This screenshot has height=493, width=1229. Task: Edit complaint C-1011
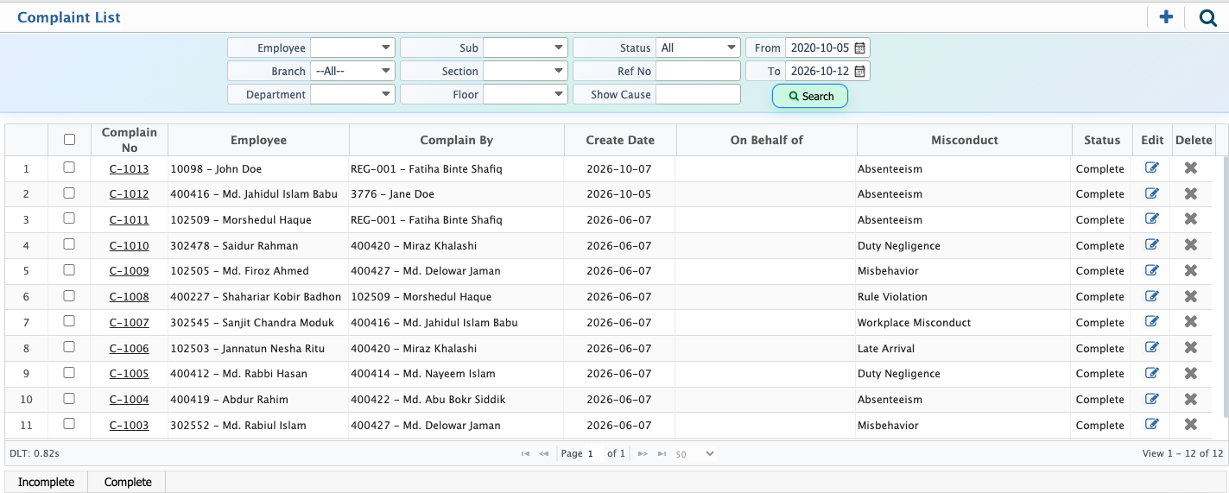click(x=1151, y=219)
